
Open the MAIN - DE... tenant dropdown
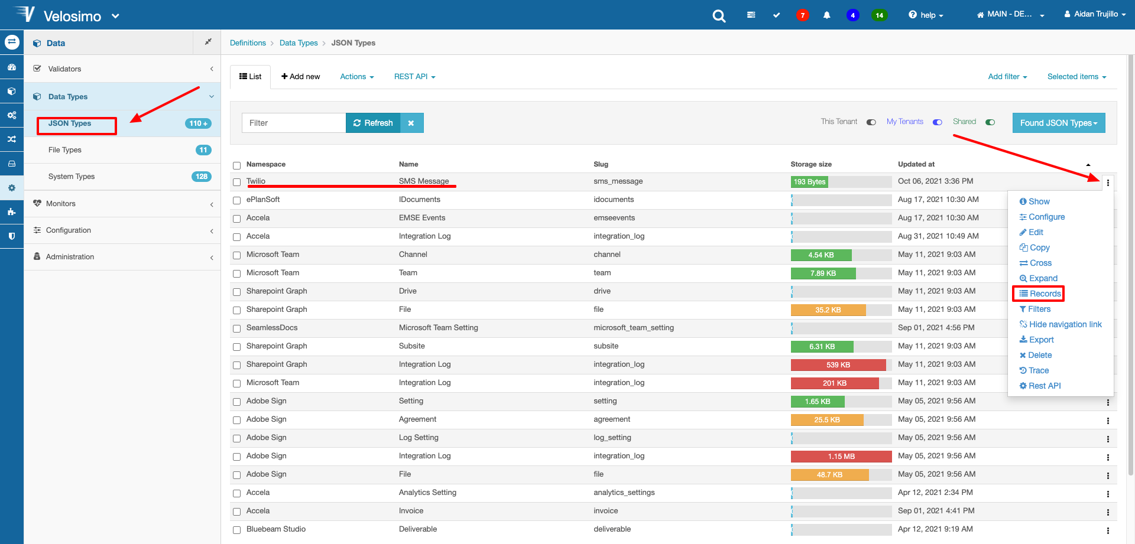1010,14
